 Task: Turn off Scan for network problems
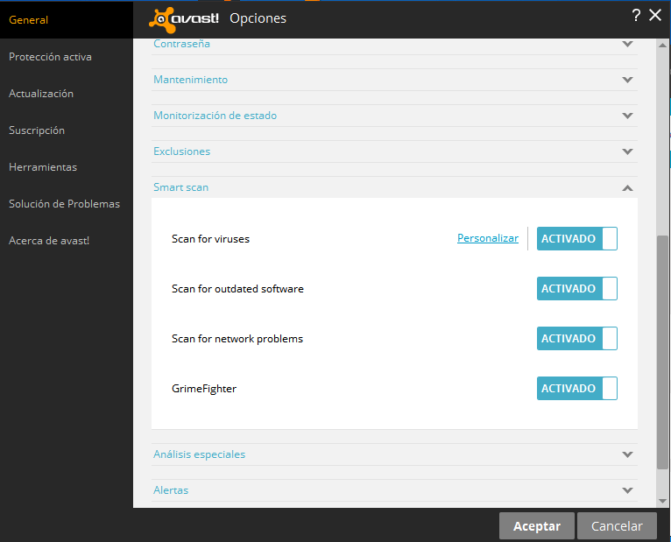[x=577, y=338]
